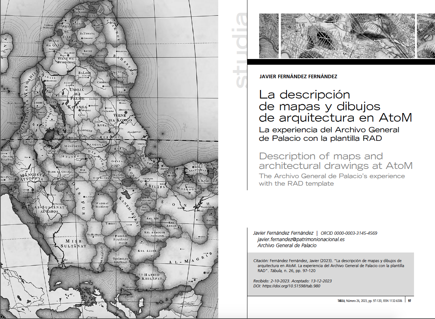Image resolution: width=435 pixels, height=319 pixels.
Task: Click the "Citación:" label in the gray box
Action: (261, 261)
